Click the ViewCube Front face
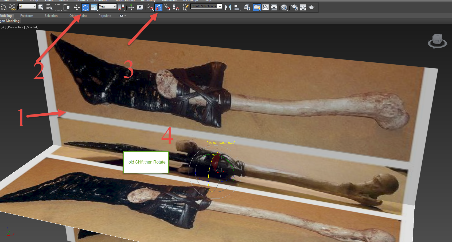 [437, 40]
